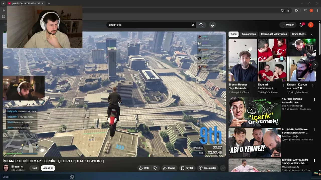Advance the shorts shelf with next arrow
This screenshot has height=180, width=321.
(x=315, y=64)
